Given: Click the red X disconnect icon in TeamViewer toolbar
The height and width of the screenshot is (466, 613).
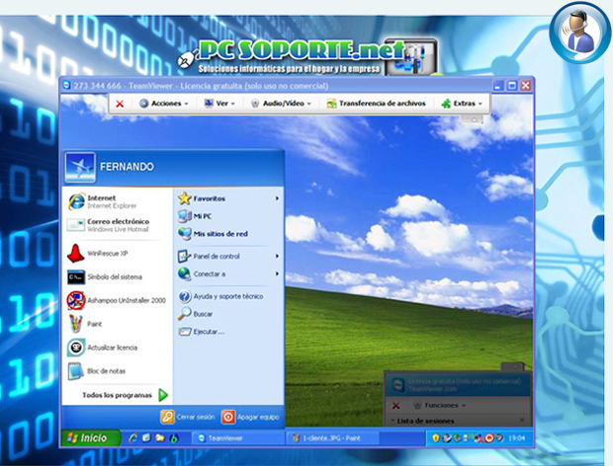Looking at the screenshot, I should click(120, 103).
